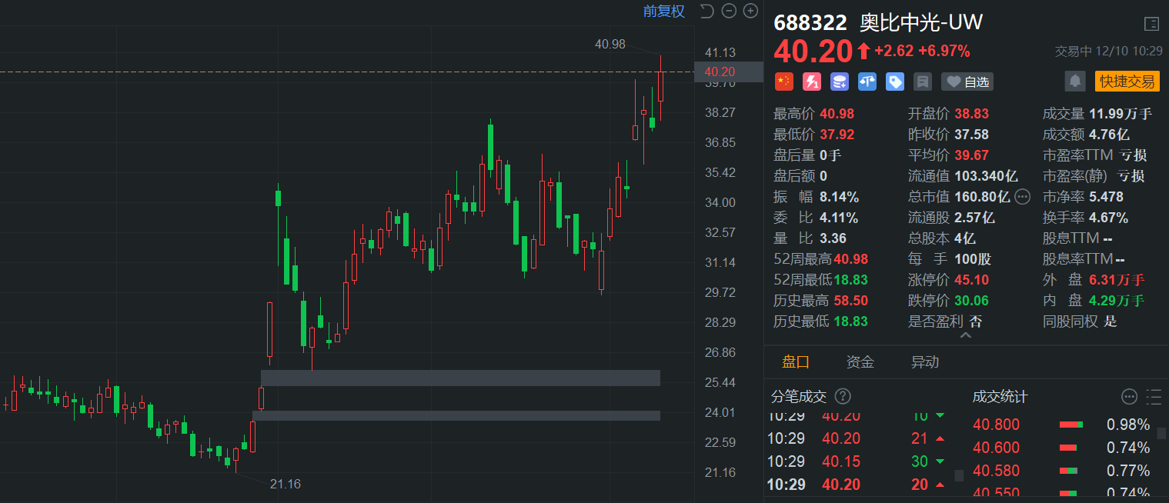1169x503 pixels.
Task: Click 成交统计 row for price 40.580
Action: click(1063, 471)
